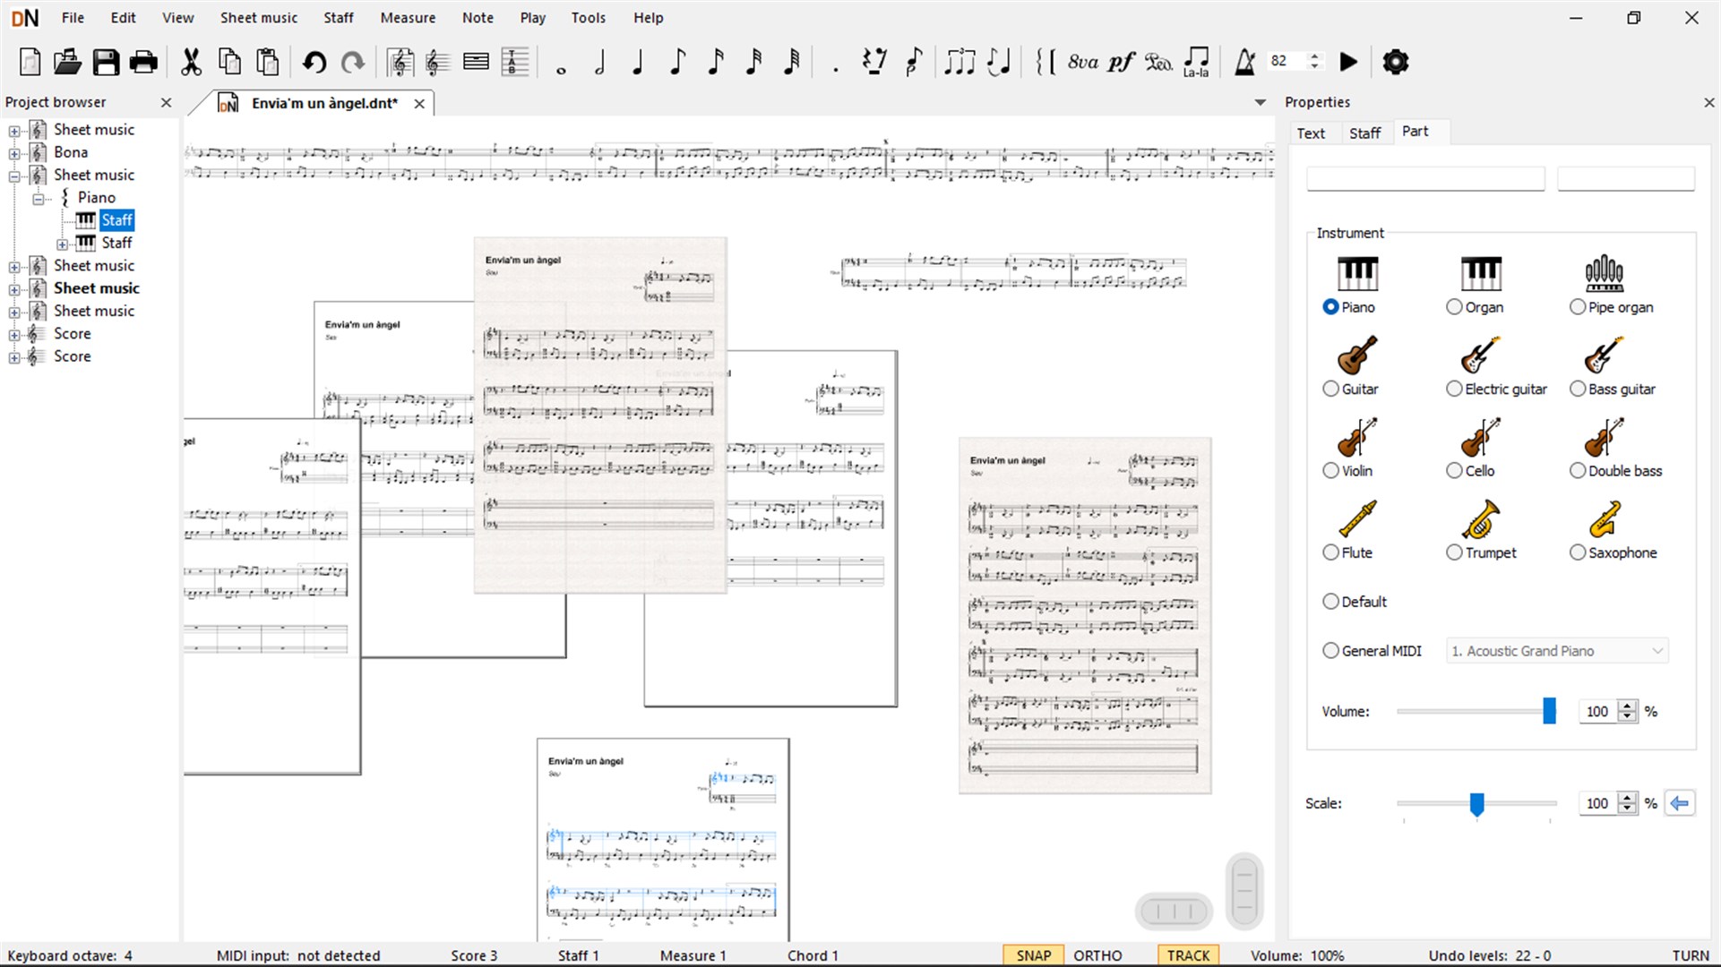Select the half note input icon
Screen dimensions: 1721x967
[602, 62]
